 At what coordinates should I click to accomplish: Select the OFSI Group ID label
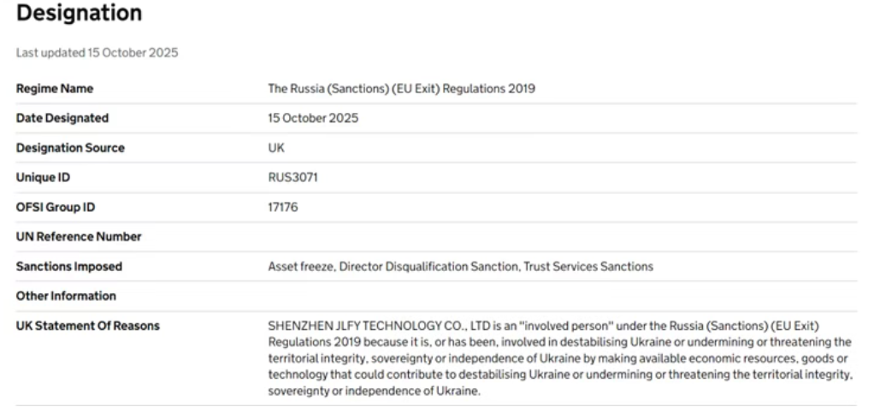point(56,207)
